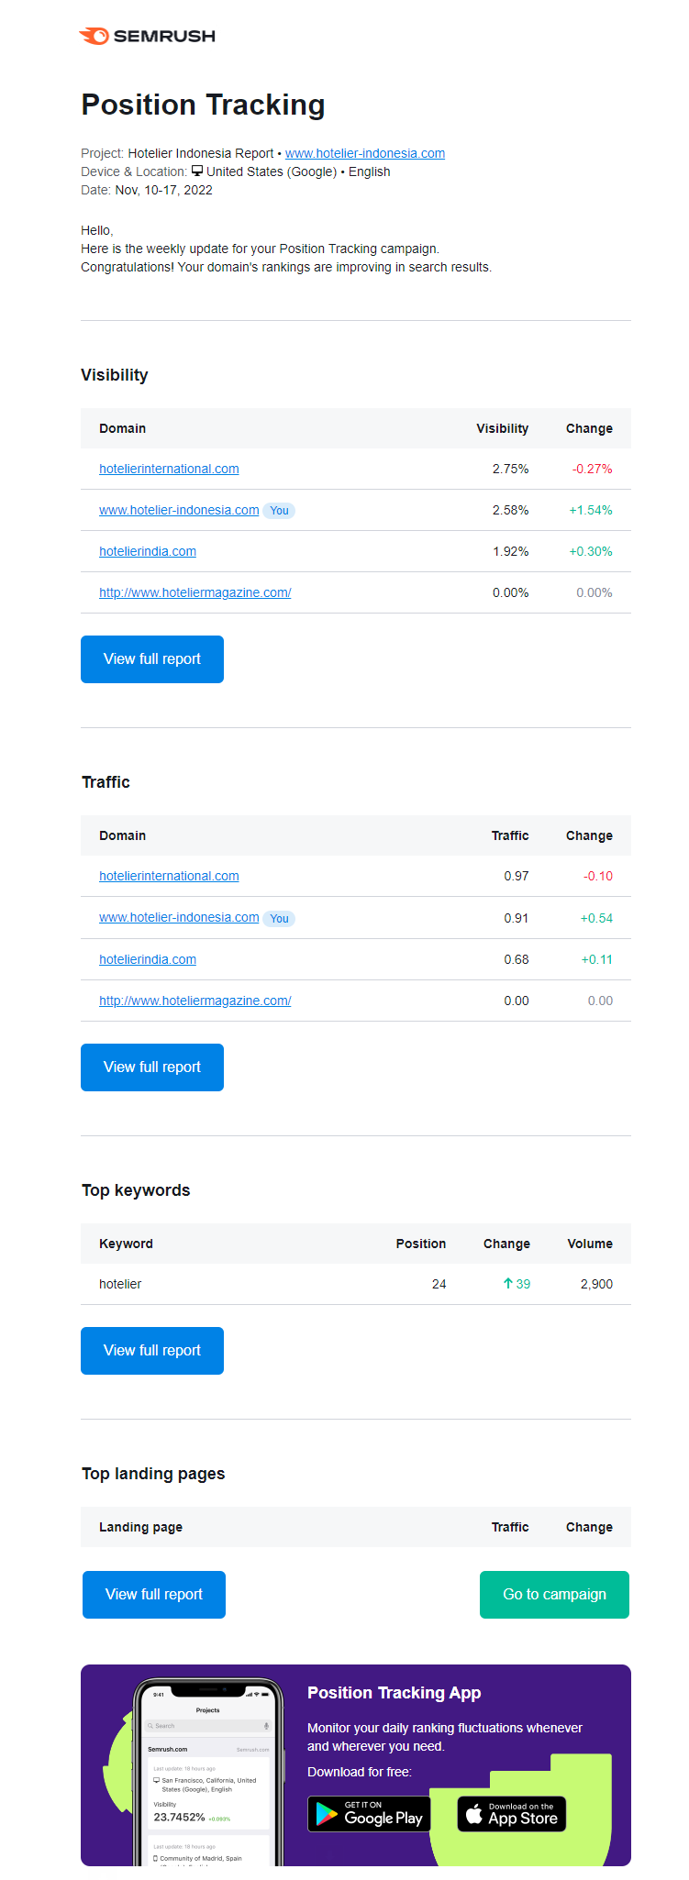Select the 0.91 traffic value

pos(517,918)
